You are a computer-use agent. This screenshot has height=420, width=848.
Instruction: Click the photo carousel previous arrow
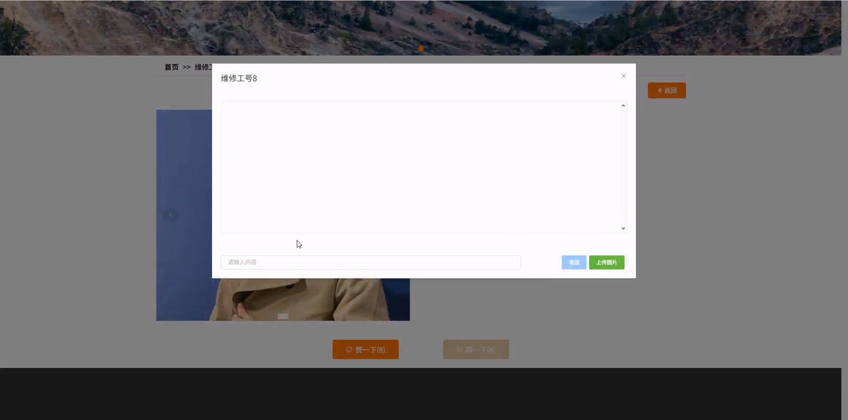click(170, 215)
